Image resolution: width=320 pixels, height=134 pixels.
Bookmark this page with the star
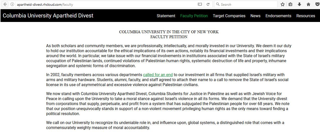coord(283,4)
